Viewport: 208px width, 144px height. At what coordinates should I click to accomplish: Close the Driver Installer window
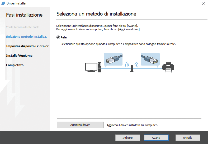pos(204,3)
